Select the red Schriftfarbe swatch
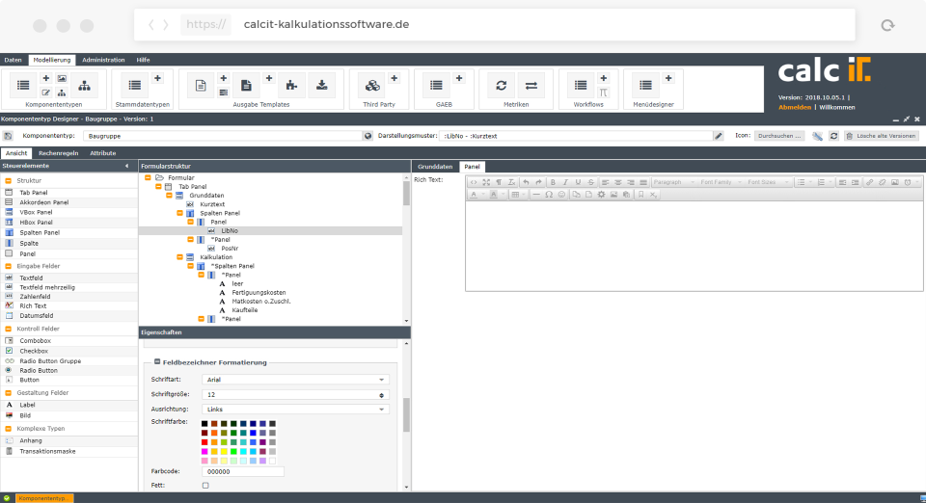The height and width of the screenshot is (503, 926). point(204,442)
